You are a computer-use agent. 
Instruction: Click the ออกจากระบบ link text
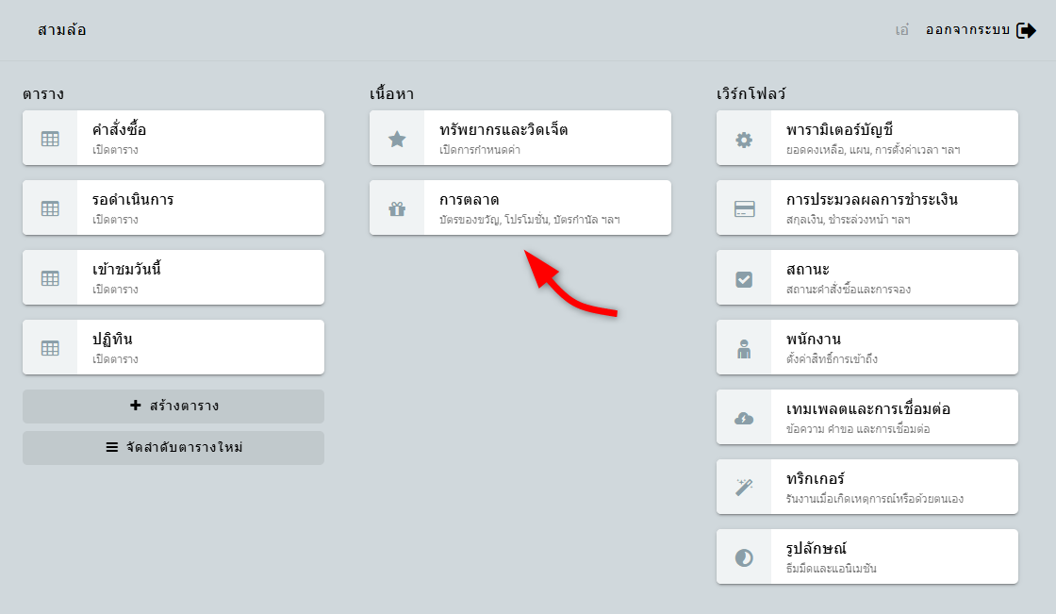click(967, 30)
